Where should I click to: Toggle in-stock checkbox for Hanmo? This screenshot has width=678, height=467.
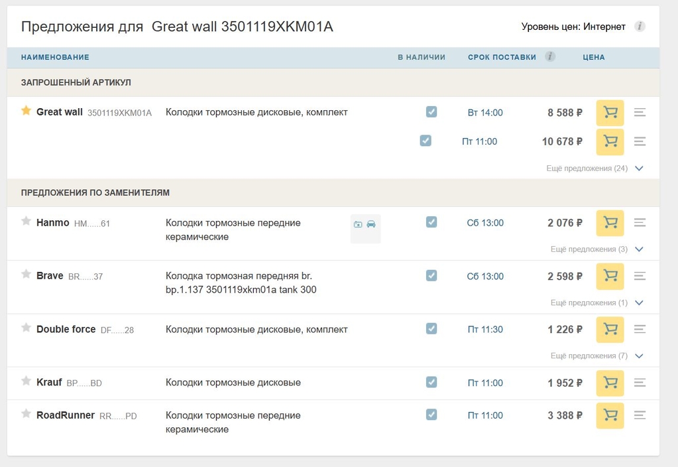[431, 222]
